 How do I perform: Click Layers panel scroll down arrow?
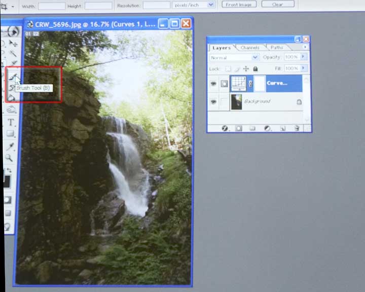(307, 120)
